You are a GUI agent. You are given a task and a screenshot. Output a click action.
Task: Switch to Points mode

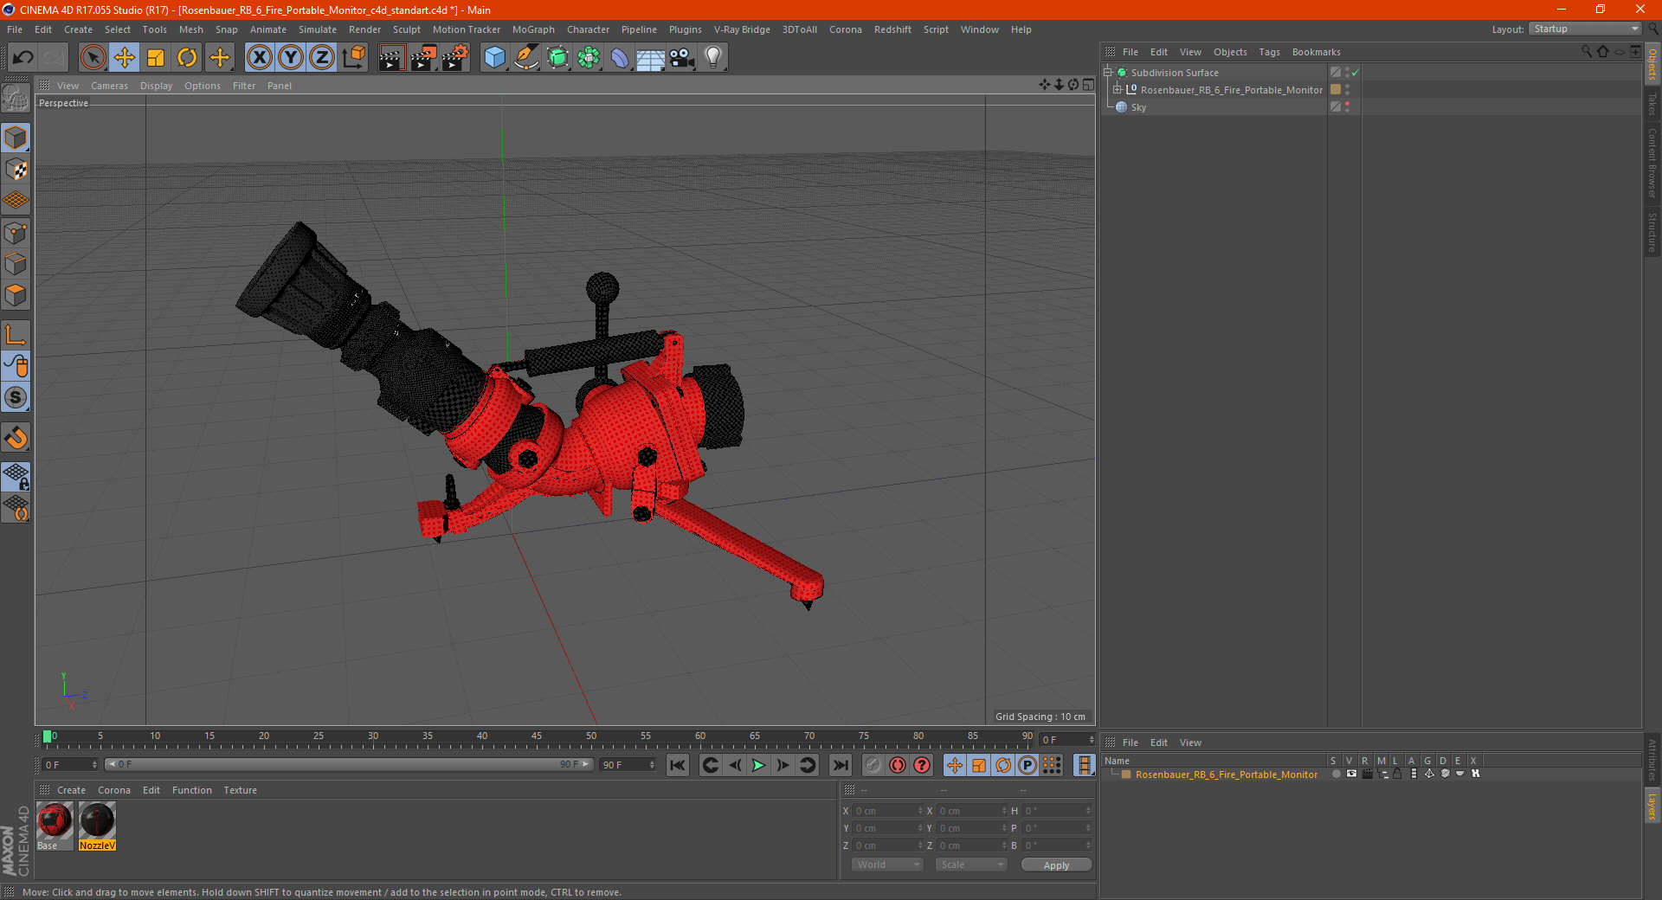point(16,233)
